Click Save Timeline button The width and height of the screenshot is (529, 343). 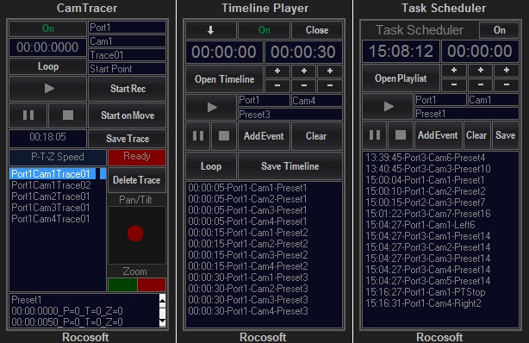tap(290, 166)
